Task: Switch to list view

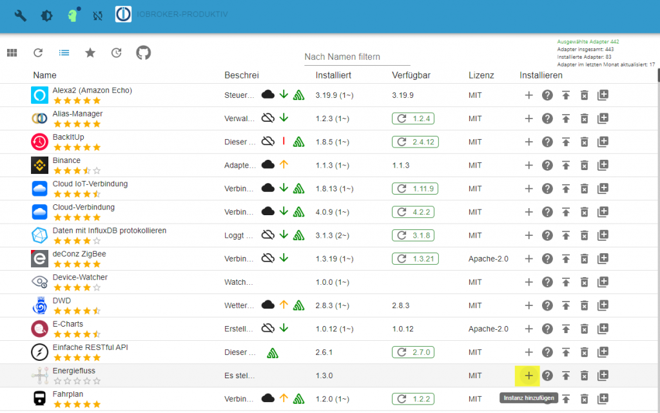Action: (x=64, y=53)
